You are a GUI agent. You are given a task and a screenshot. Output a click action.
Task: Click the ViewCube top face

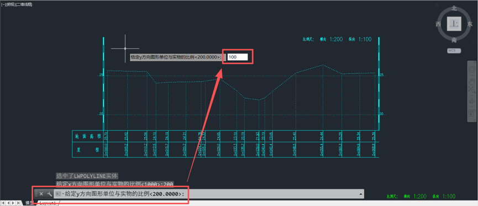454,24
